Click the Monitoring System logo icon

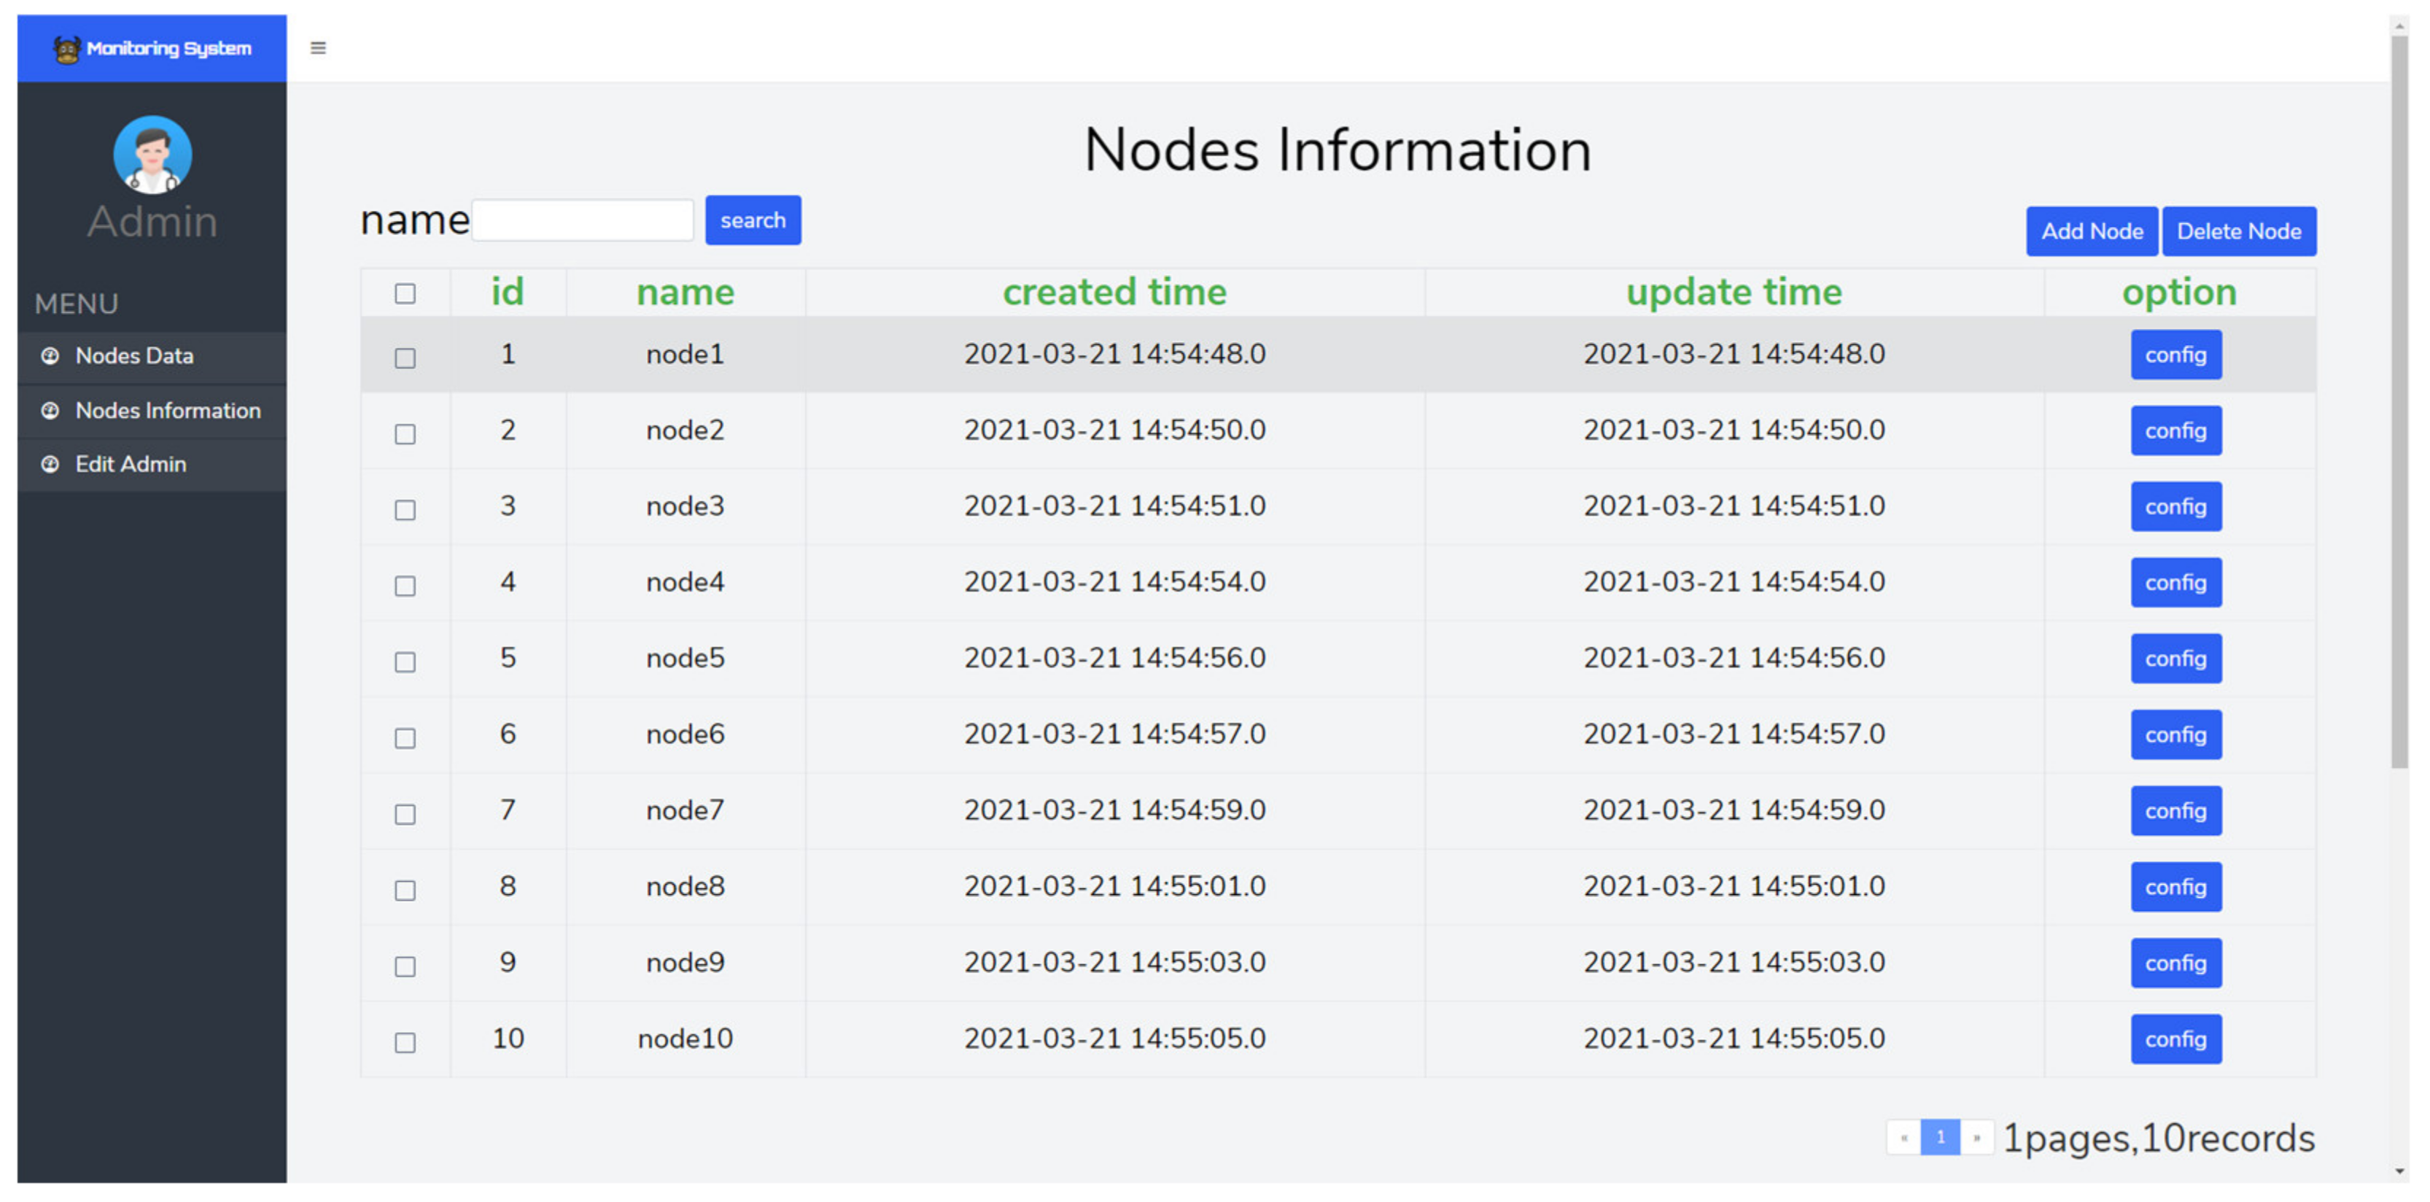coord(66,49)
